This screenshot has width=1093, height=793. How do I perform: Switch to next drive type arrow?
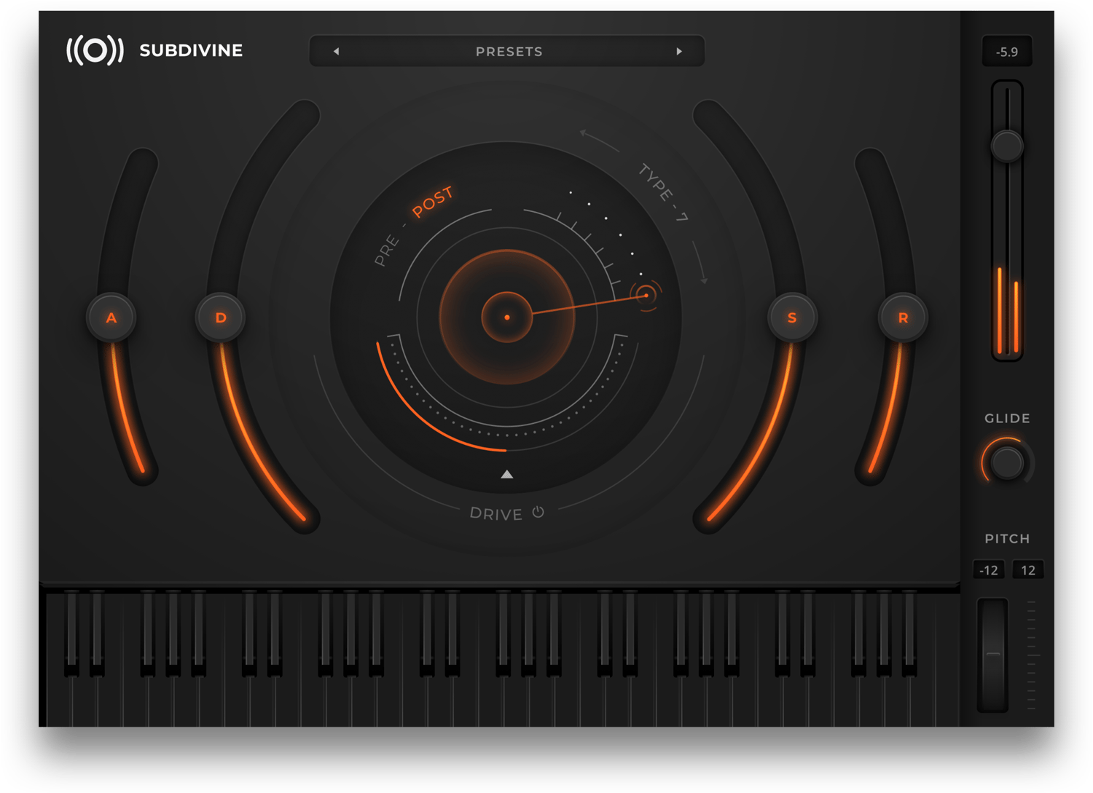[700, 263]
